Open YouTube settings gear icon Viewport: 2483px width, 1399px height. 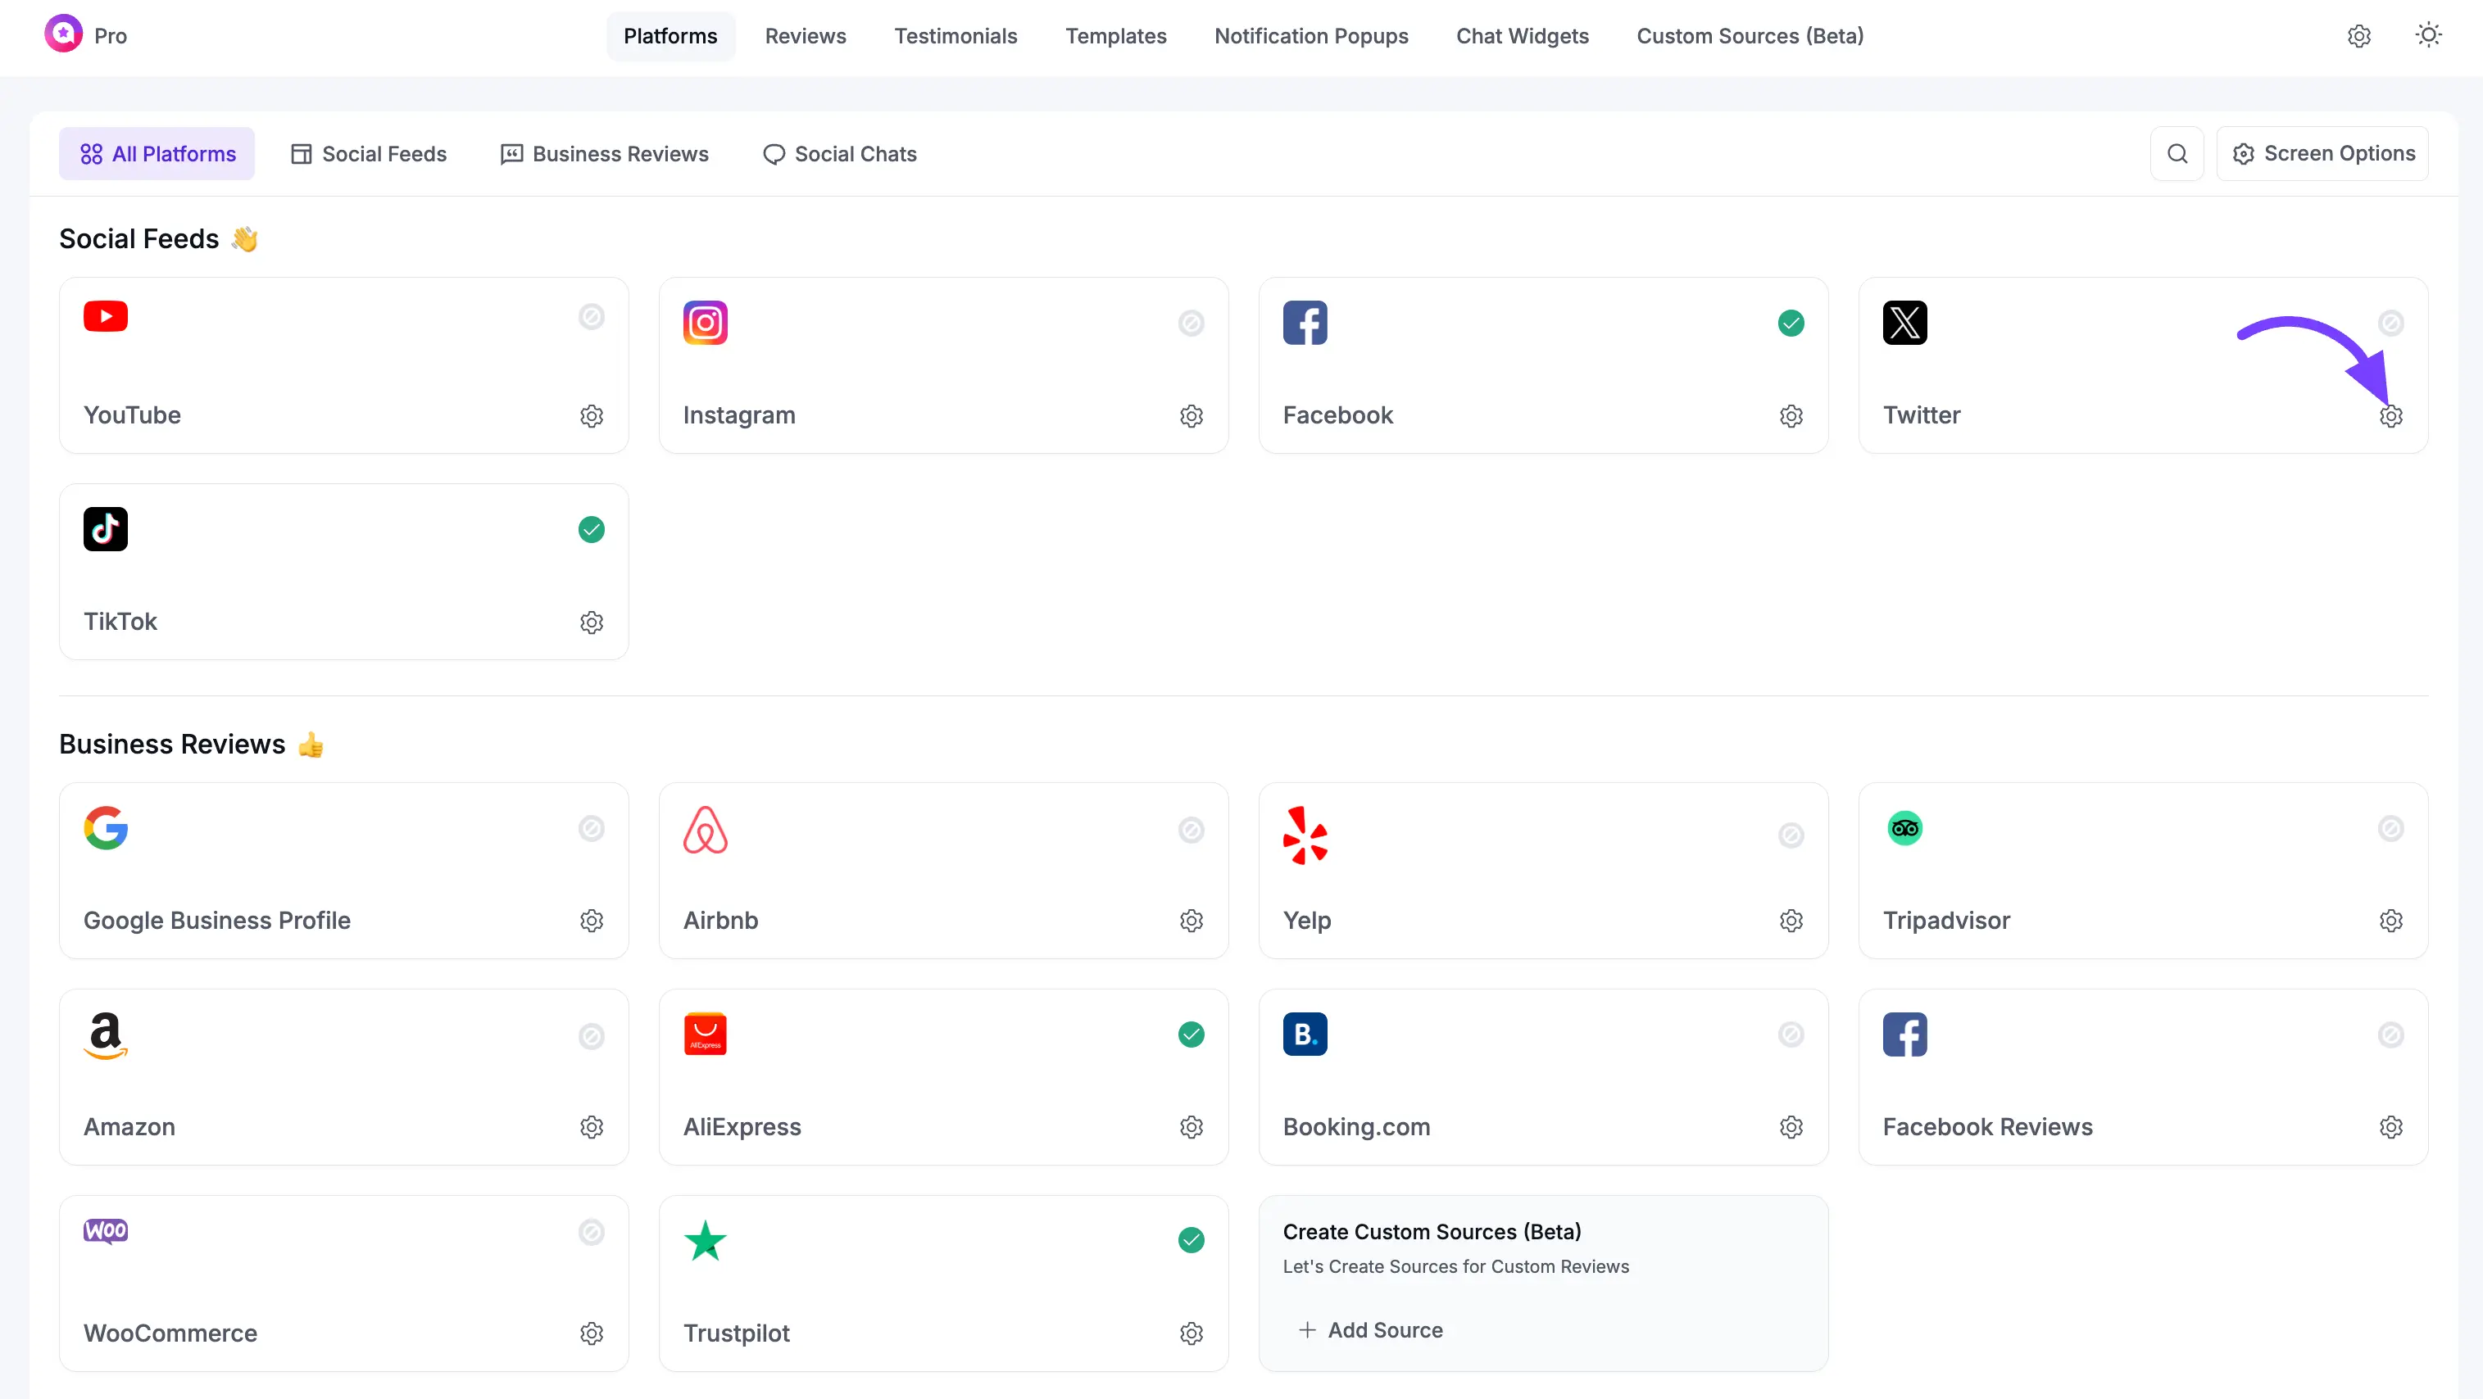(591, 416)
